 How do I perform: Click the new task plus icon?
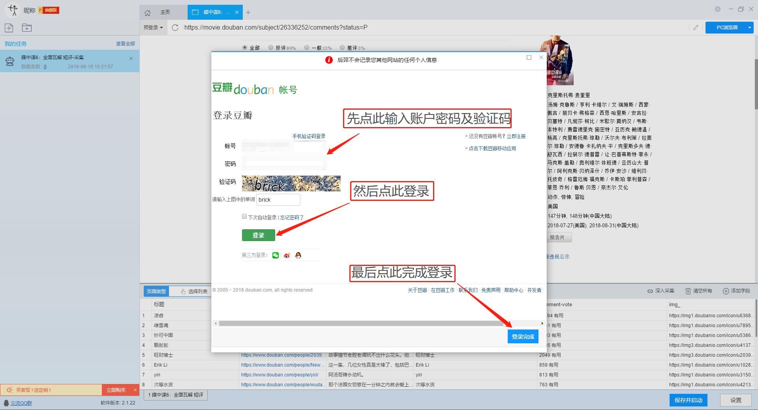tap(9, 28)
